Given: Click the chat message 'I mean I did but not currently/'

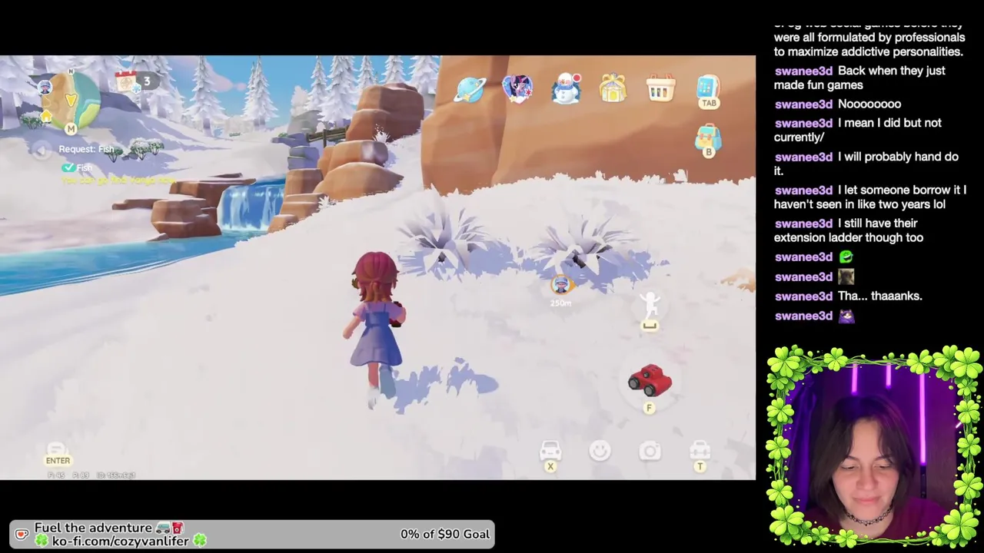Looking at the screenshot, I should pyautogui.click(x=858, y=130).
